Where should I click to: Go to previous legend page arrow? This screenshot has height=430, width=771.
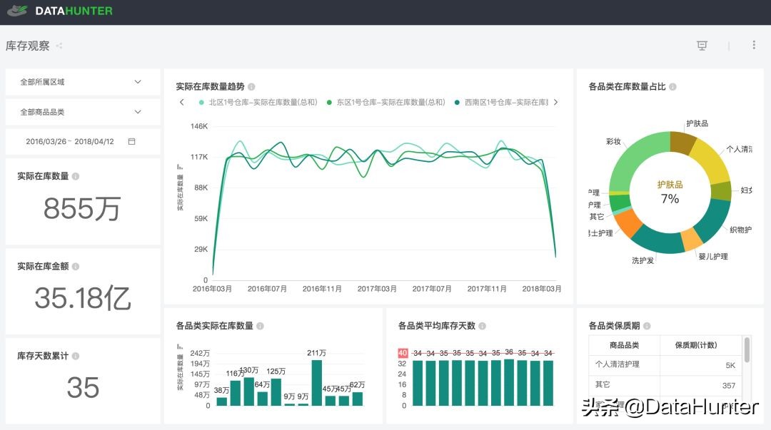182,102
